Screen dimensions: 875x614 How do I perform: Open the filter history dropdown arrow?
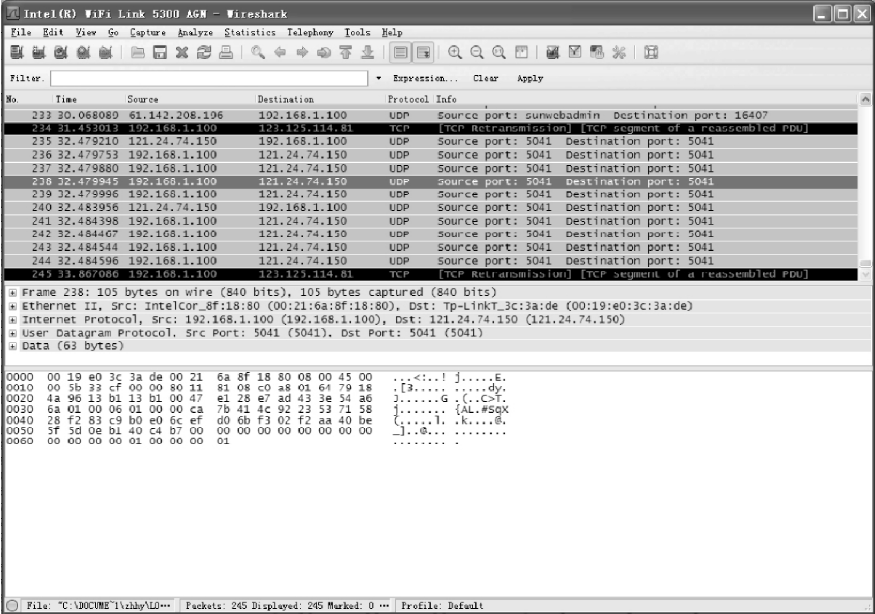pos(379,79)
